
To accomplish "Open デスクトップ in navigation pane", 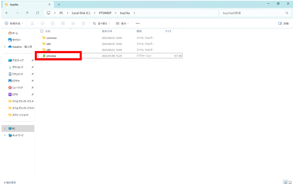I will pyautogui.click(x=16, y=60).
